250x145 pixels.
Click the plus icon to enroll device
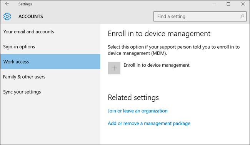coord(114,68)
